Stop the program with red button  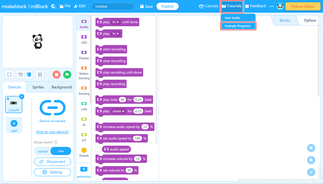57,75
